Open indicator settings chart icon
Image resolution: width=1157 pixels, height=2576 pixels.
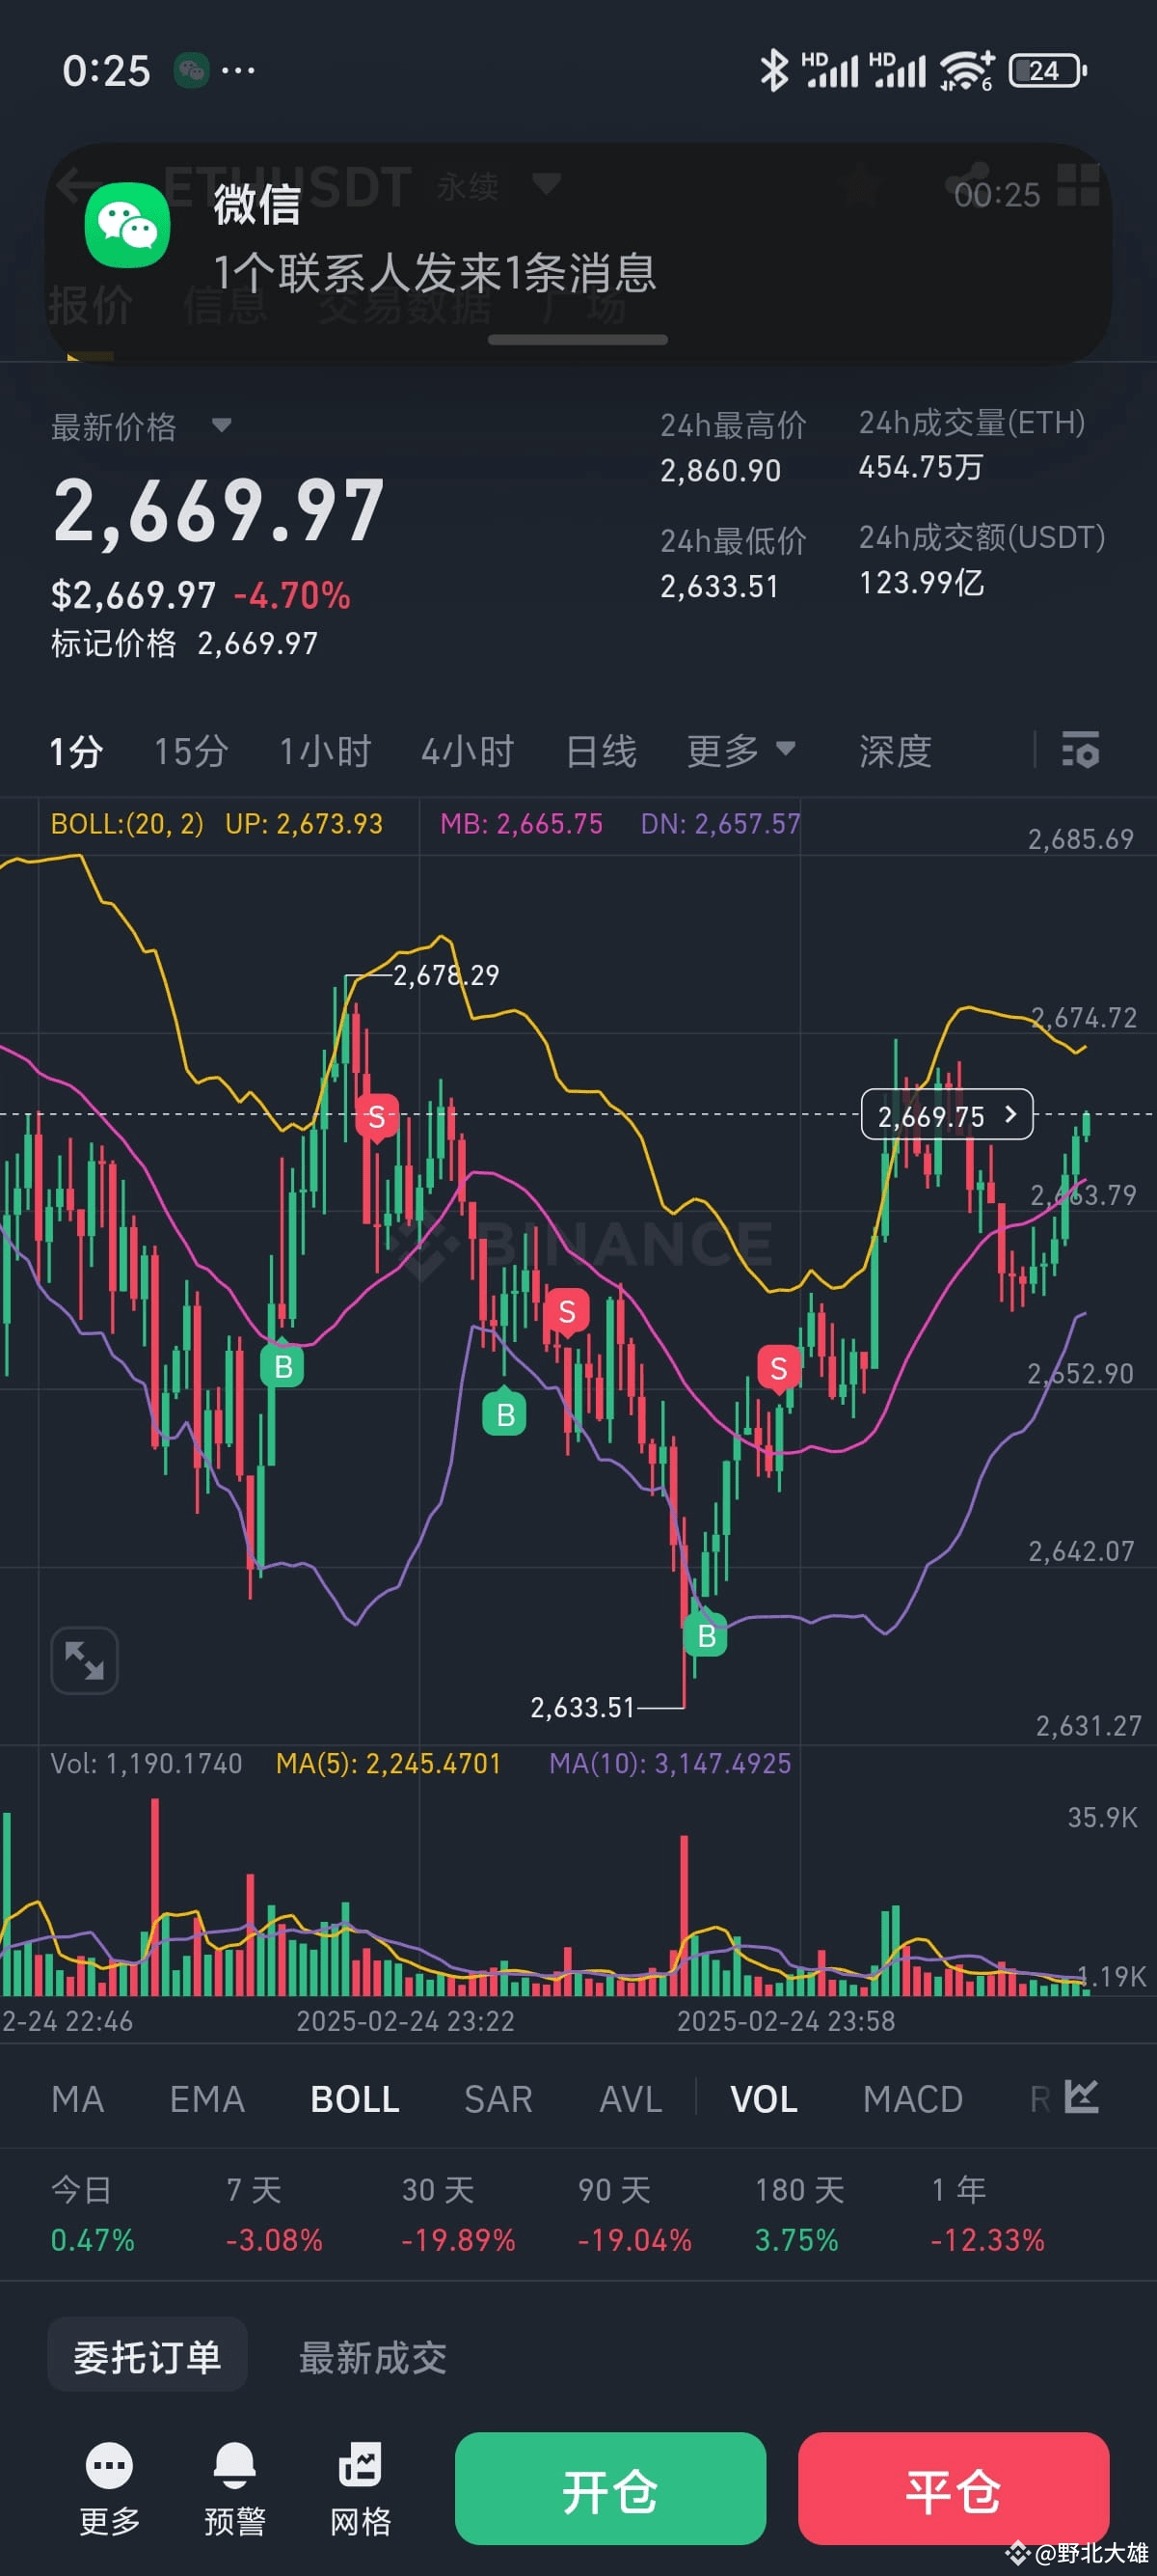coord(1081,2096)
